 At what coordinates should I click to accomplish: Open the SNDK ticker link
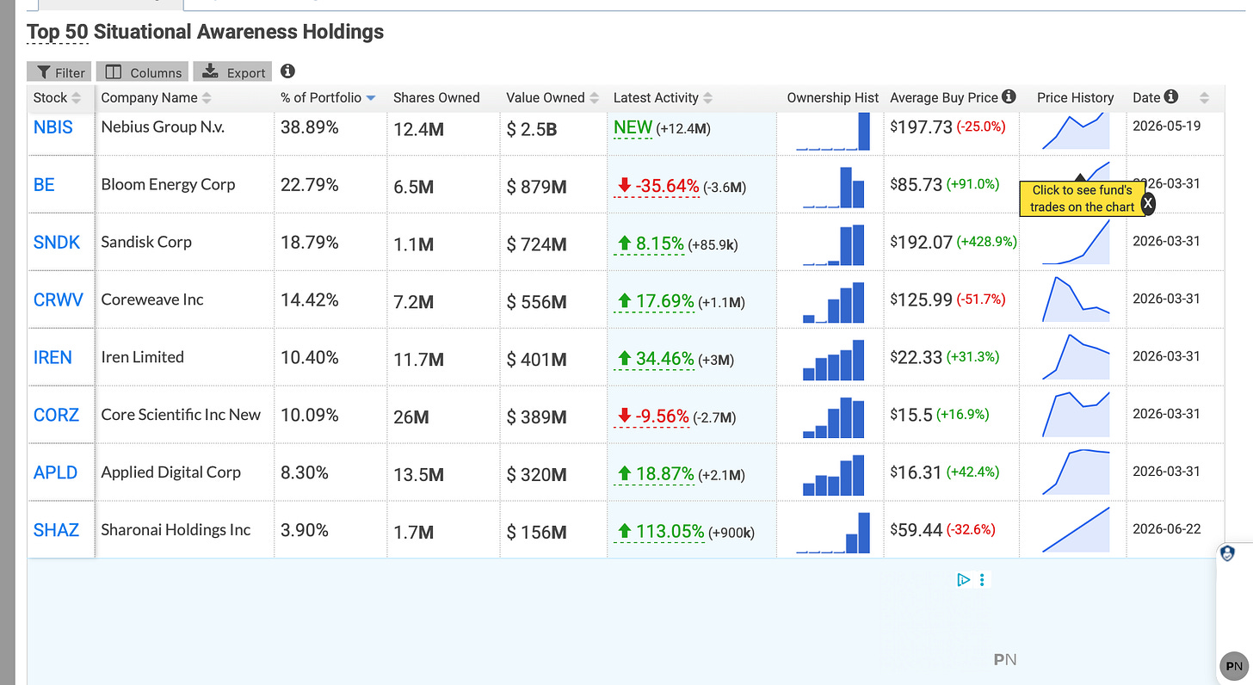[x=57, y=243]
